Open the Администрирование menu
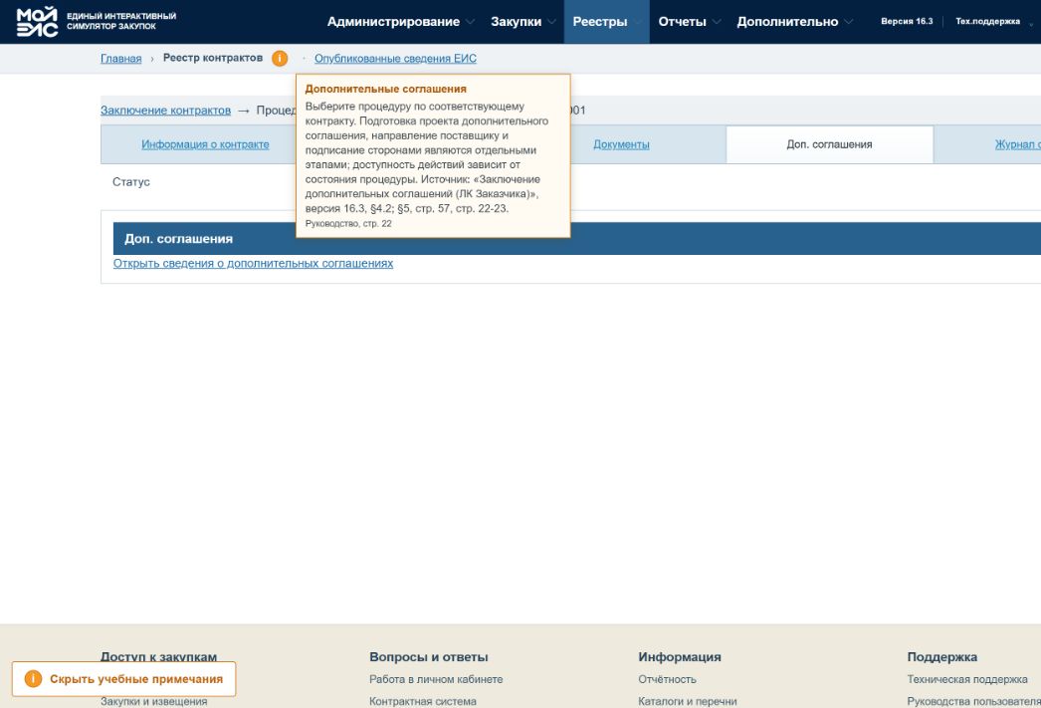 393,22
